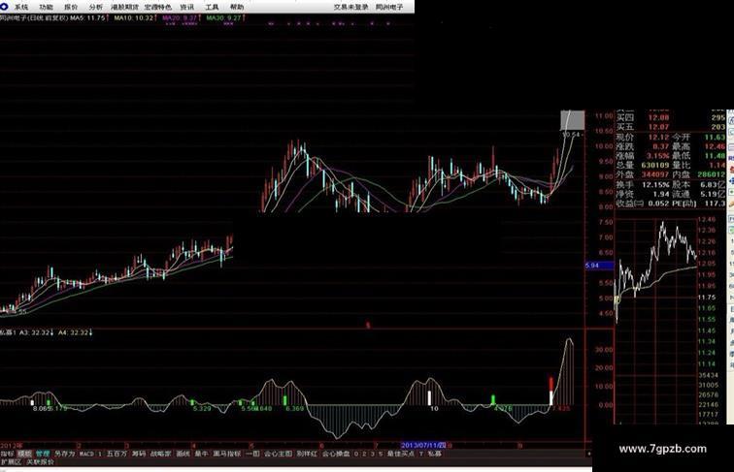
Task: Switch to the 最牛 indicator tab
Action: coord(201,454)
